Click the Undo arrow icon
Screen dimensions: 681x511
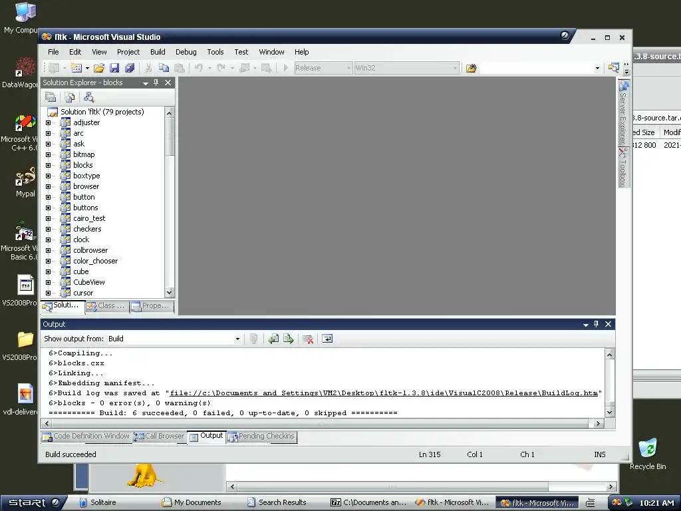point(198,68)
